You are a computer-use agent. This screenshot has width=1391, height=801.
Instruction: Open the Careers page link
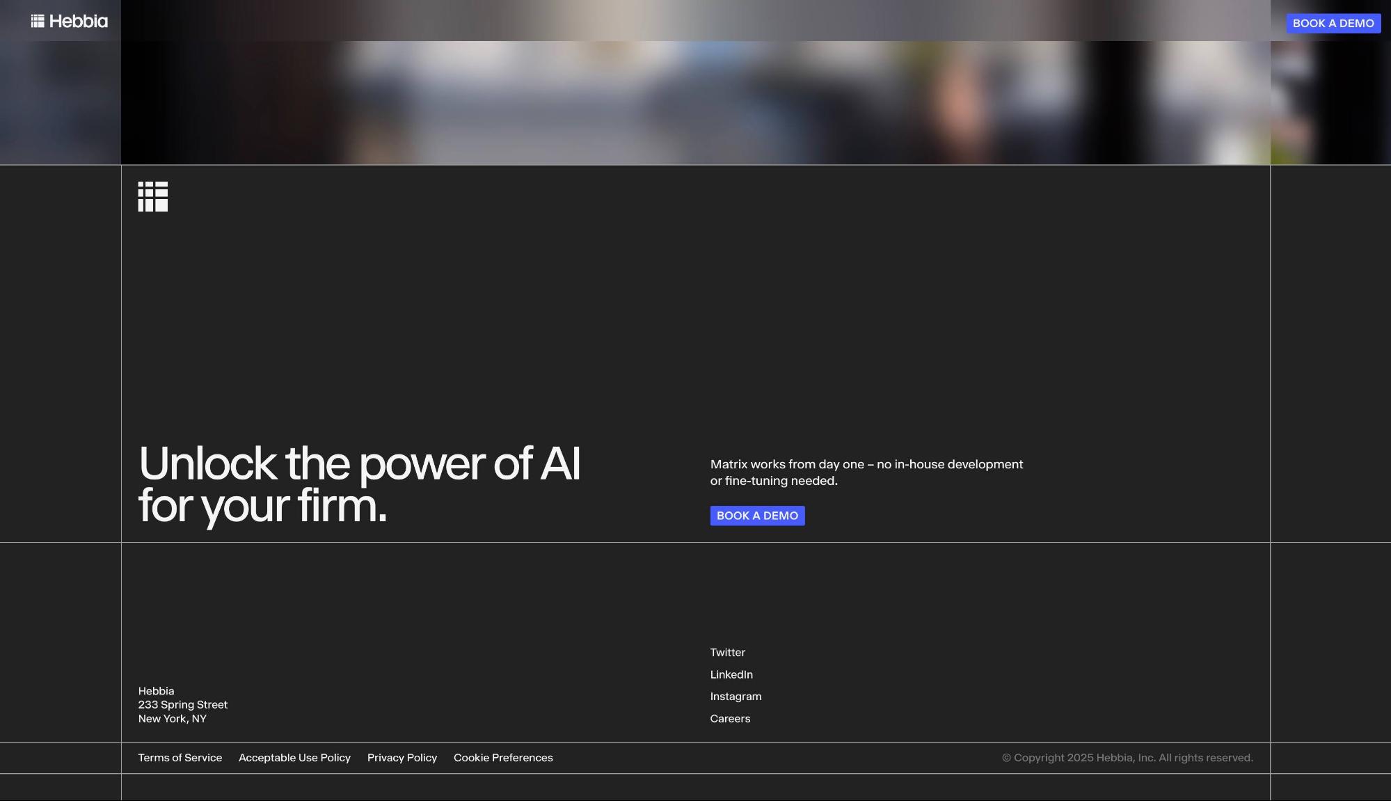click(x=730, y=719)
